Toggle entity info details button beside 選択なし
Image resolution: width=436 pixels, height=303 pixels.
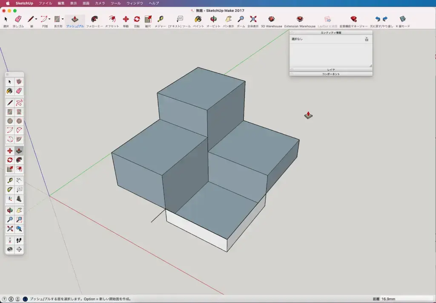367,39
